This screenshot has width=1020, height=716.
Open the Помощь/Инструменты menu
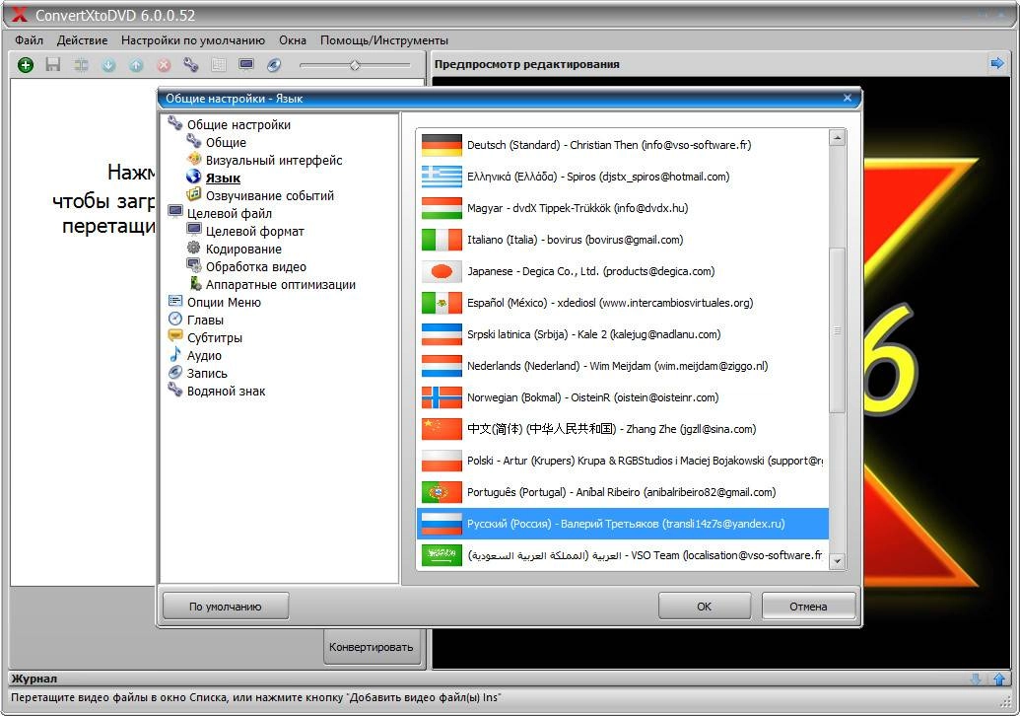(384, 40)
